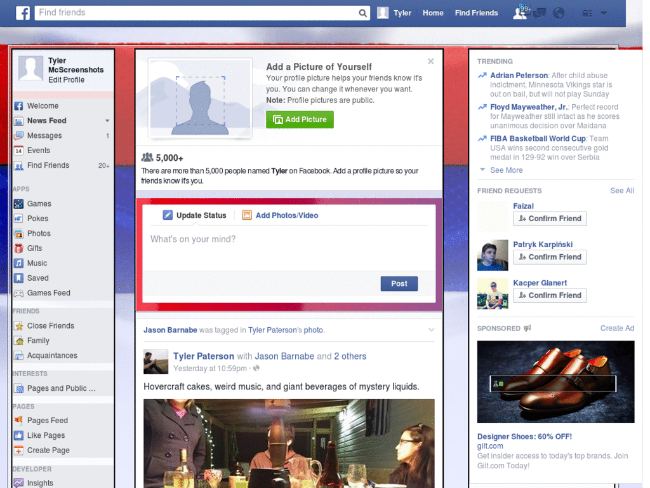This screenshot has width=650, height=488.
Task: Open the Create Ad link
Action: (x=617, y=329)
